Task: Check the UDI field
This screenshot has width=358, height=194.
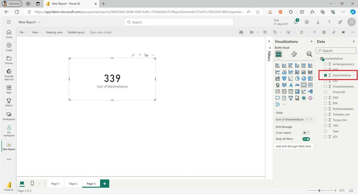Action: coord(325,137)
